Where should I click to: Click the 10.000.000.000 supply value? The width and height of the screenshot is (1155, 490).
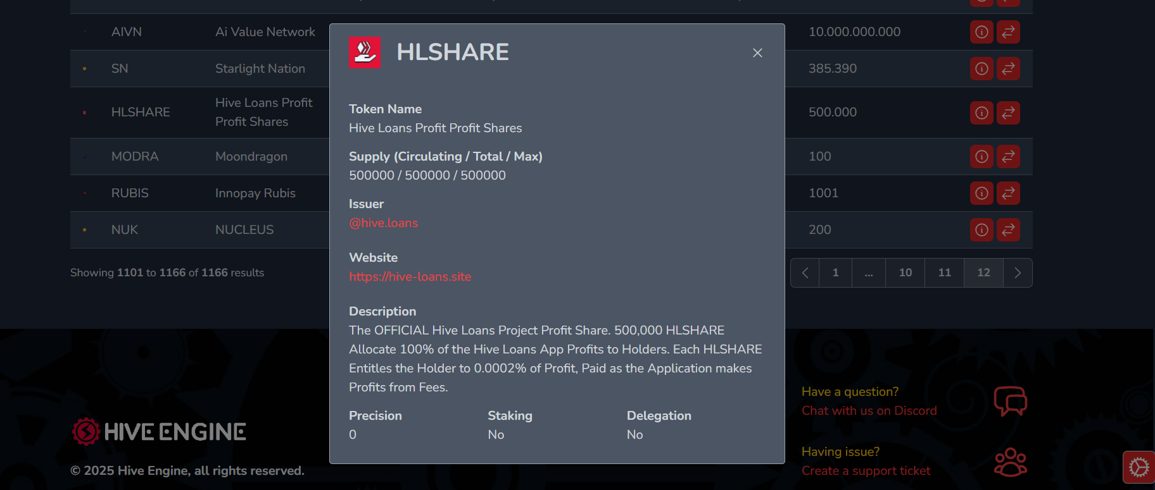tap(854, 32)
